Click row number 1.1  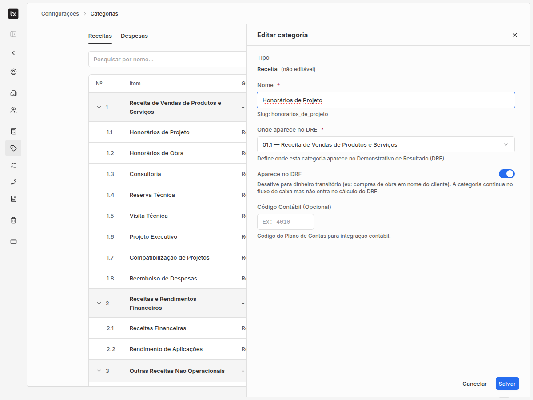110,132
